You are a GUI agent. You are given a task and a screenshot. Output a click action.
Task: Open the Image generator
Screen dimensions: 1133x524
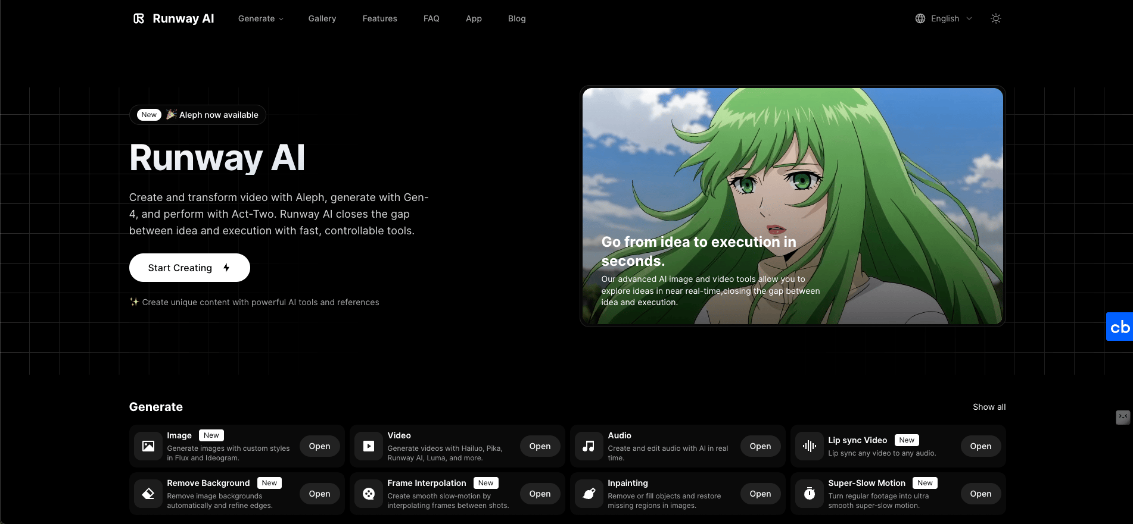click(319, 446)
